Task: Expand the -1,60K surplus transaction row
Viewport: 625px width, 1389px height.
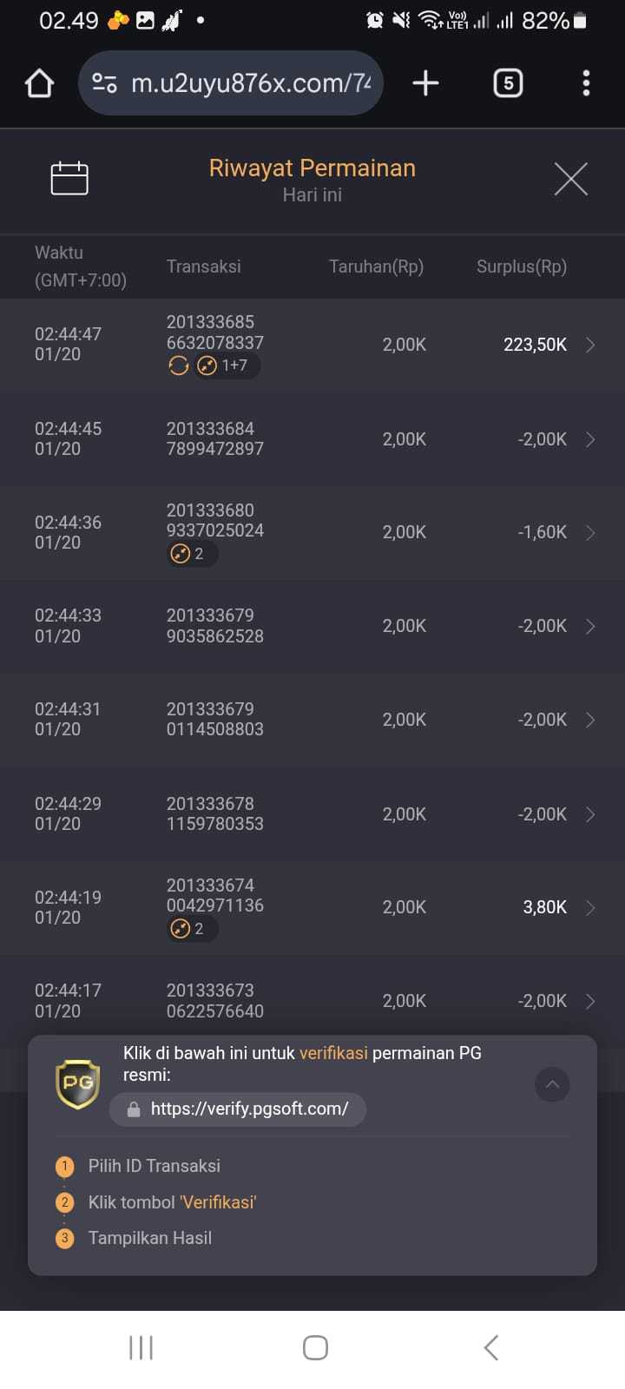Action: 590,532
